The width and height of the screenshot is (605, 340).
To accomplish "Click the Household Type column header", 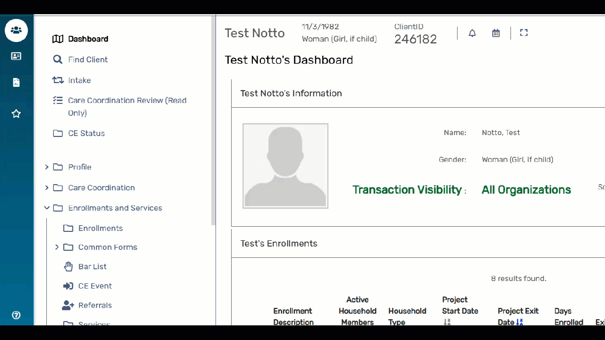I will (x=407, y=316).
